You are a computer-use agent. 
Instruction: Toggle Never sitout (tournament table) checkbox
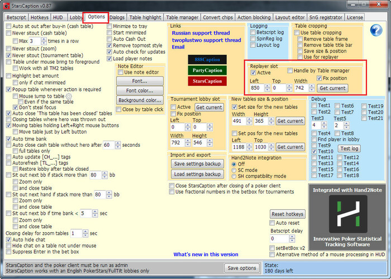click(9, 55)
